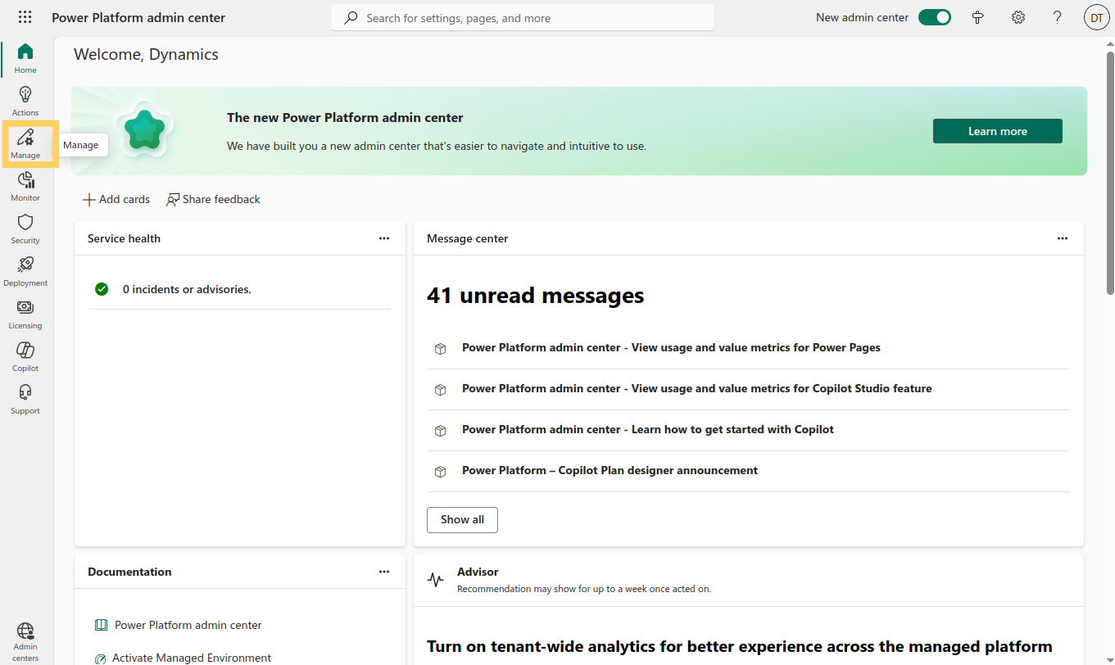Click the package icon beside the Get started with Copilot message
This screenshot has width=1115, height=665.
[x=440, y=431]
